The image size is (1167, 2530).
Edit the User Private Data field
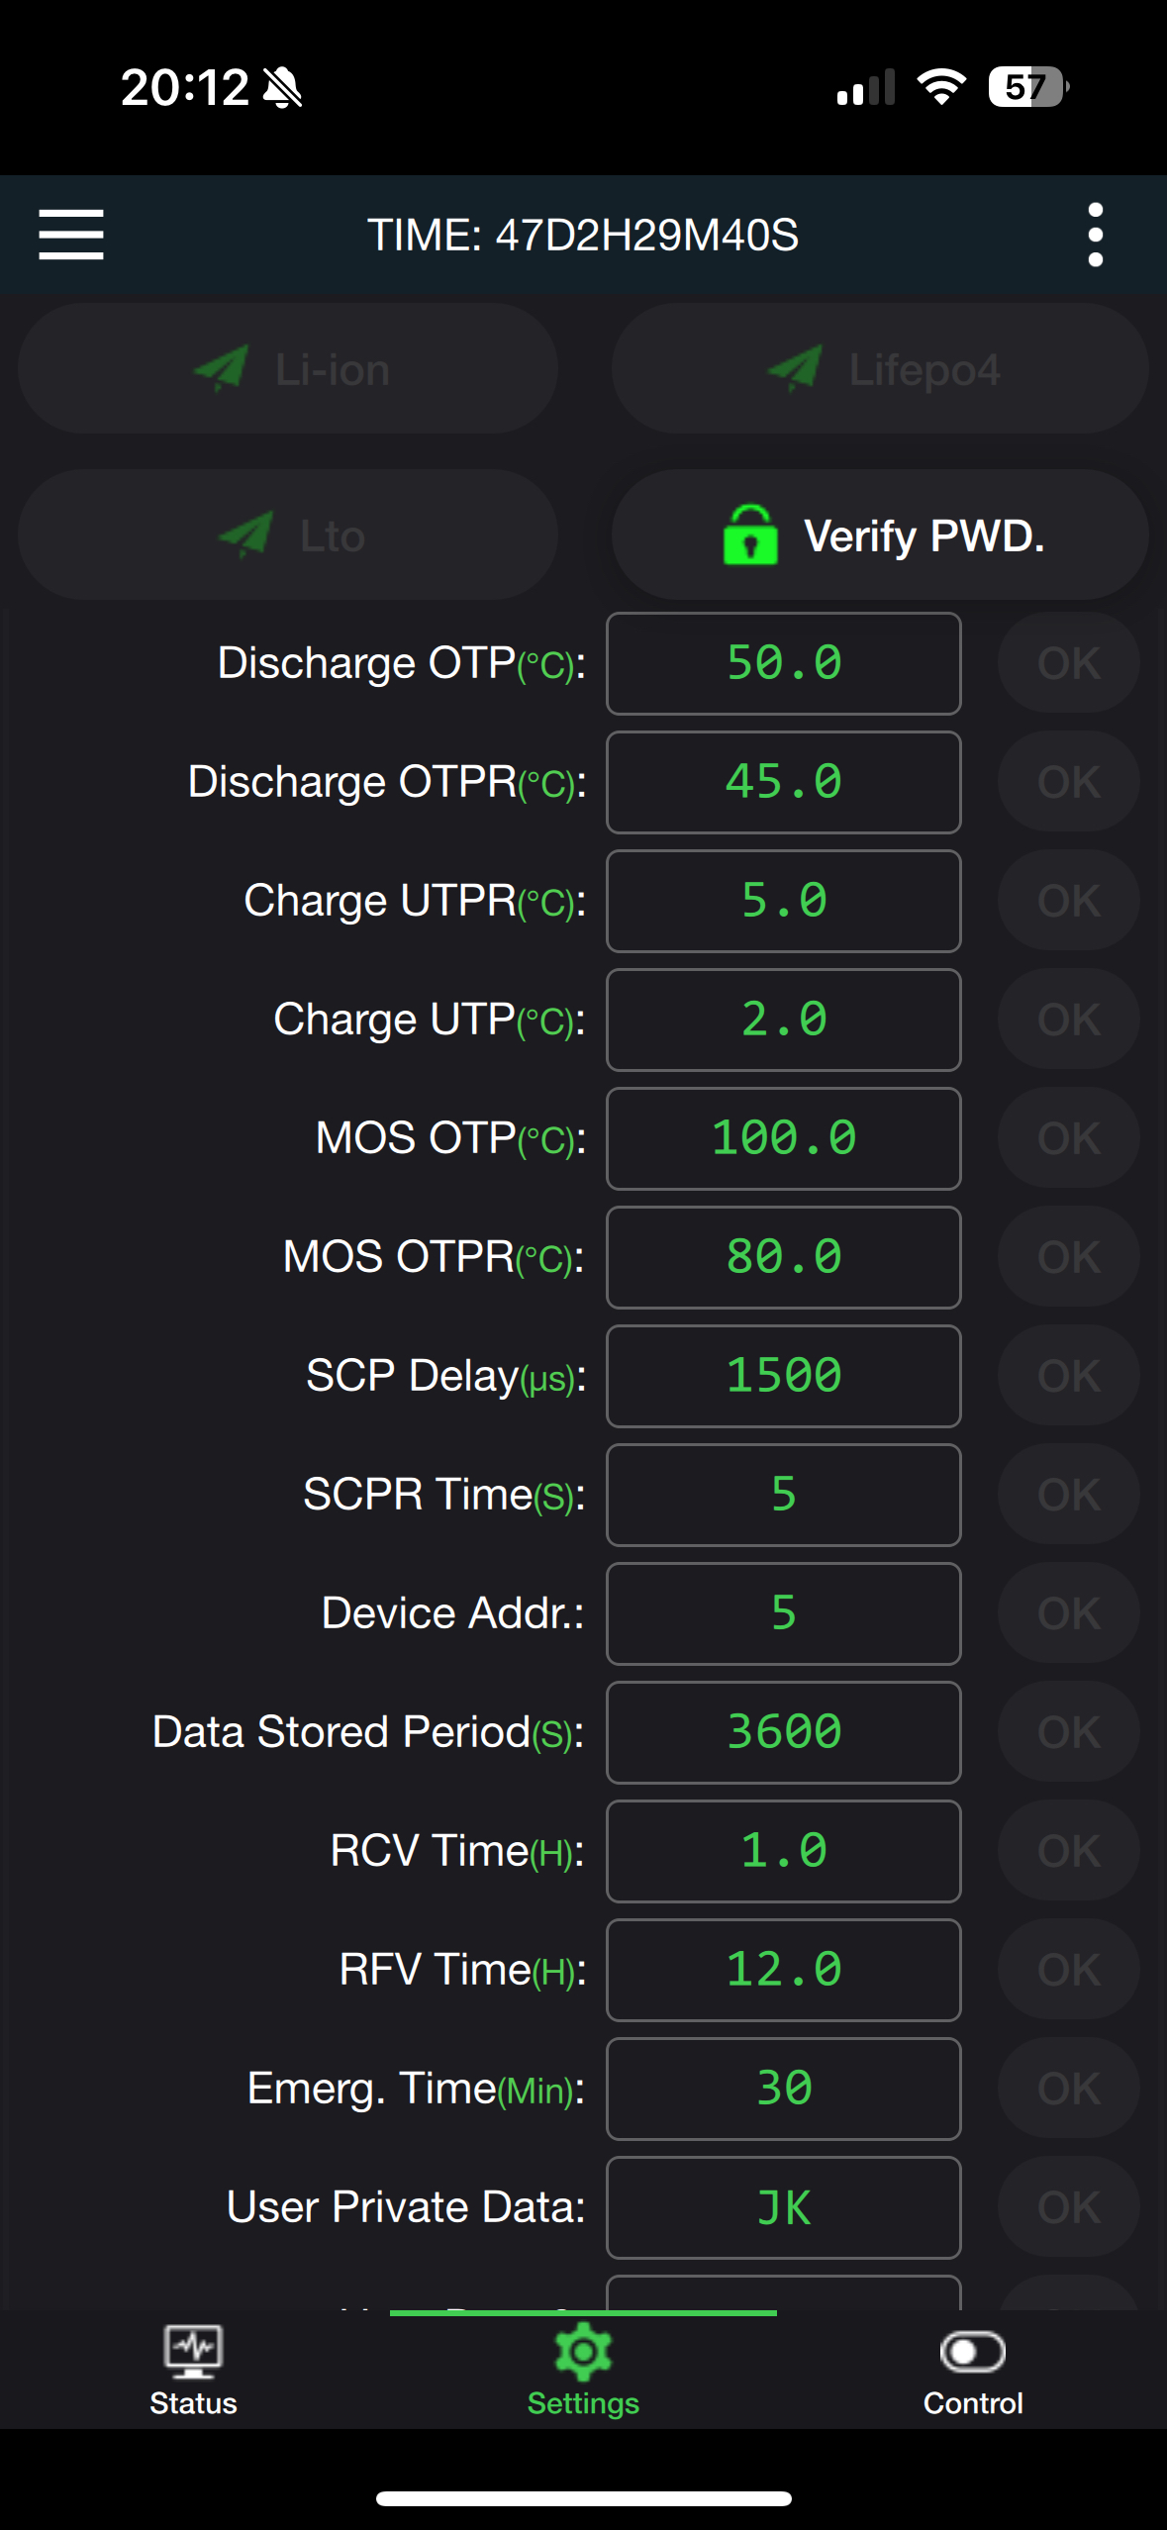(x=783, y=2207)
